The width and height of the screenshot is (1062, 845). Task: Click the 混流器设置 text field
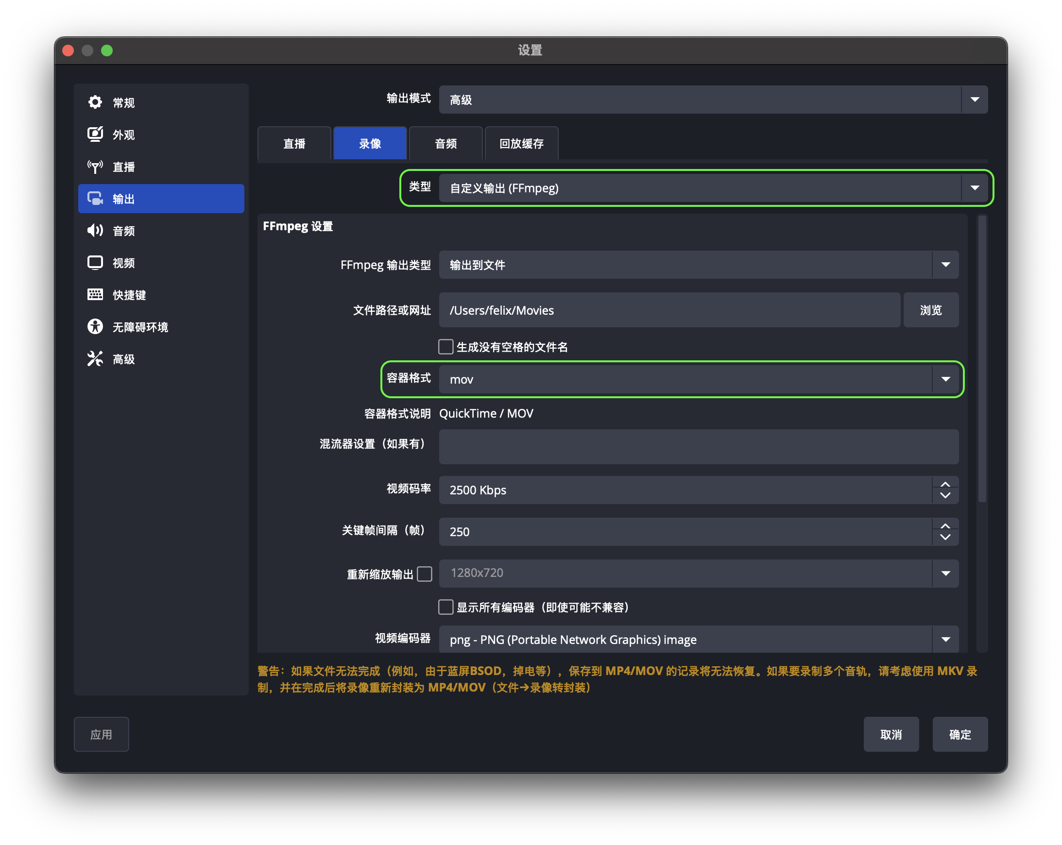(x=699, y=447)
